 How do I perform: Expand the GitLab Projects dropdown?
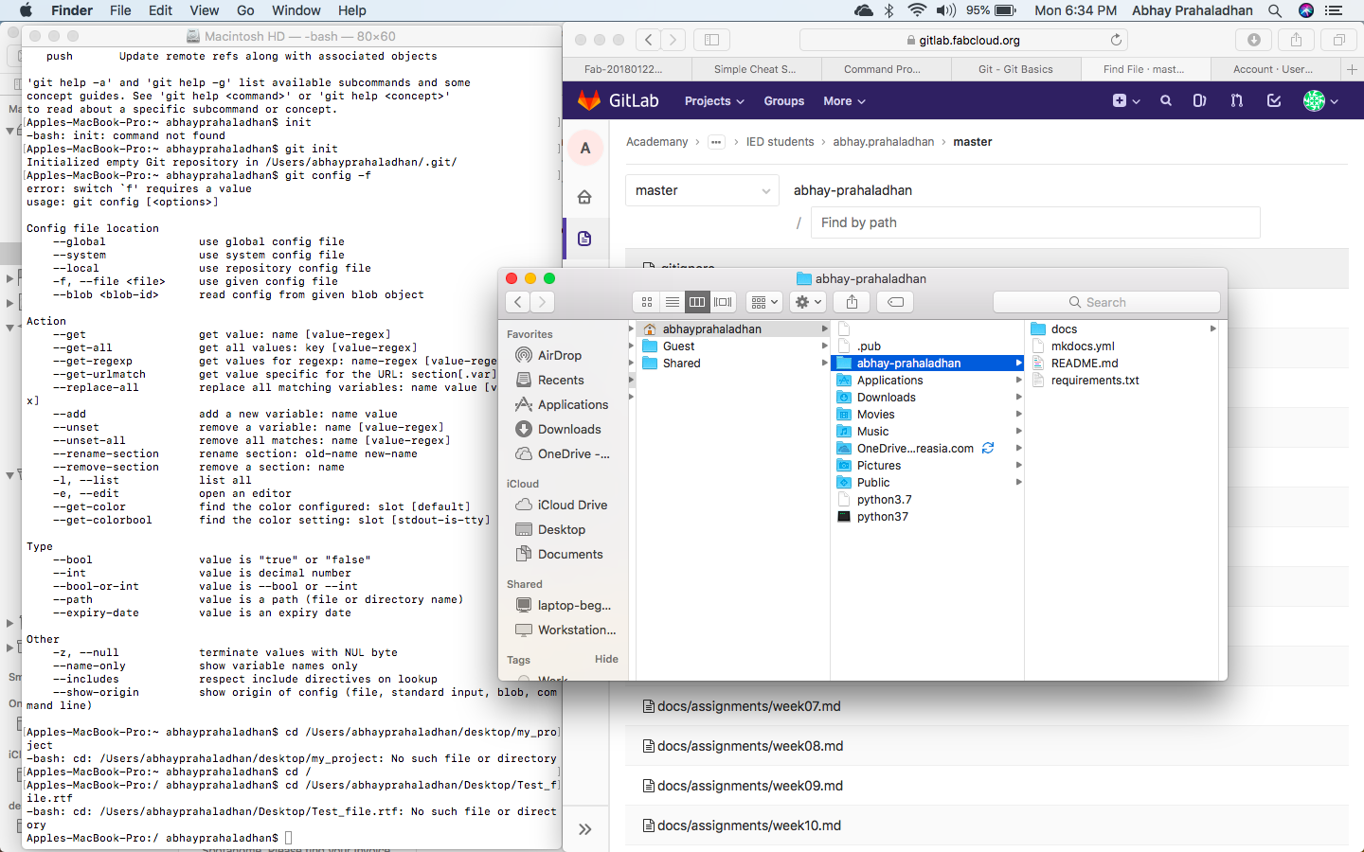pos(714,101)
